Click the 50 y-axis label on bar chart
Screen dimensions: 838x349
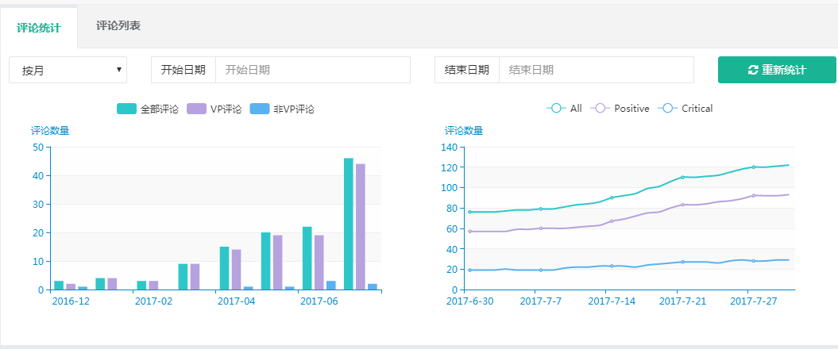click(x=38, y=147)
